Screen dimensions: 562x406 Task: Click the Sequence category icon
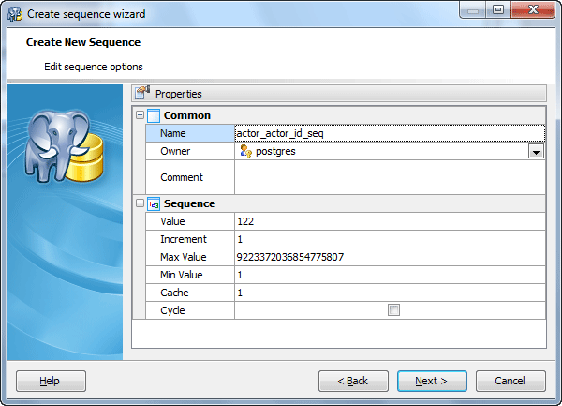(x=155, y=203)
